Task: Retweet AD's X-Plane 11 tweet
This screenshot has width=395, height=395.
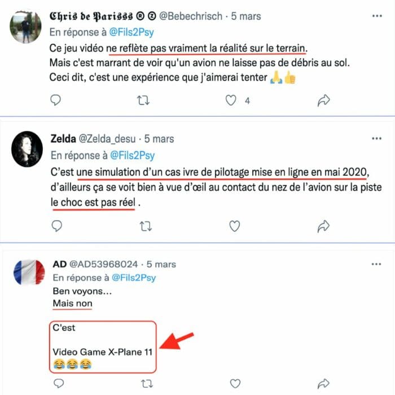Action: click(147, 384)
